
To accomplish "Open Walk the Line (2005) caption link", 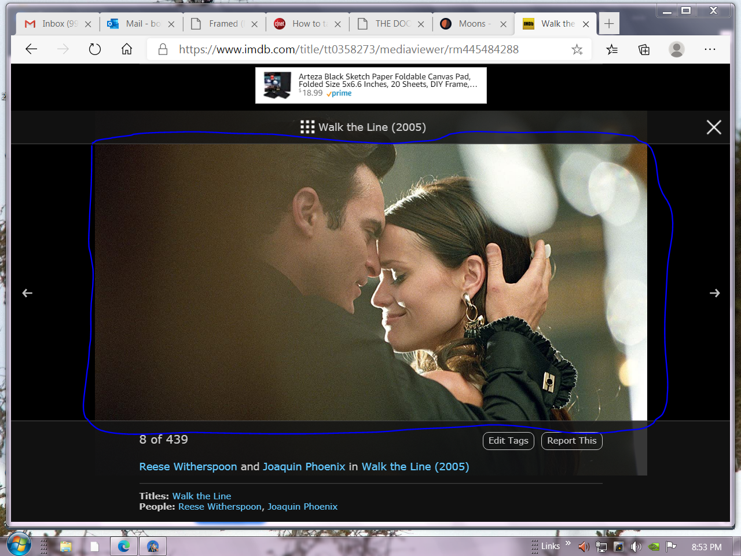I will click(415, 467).
